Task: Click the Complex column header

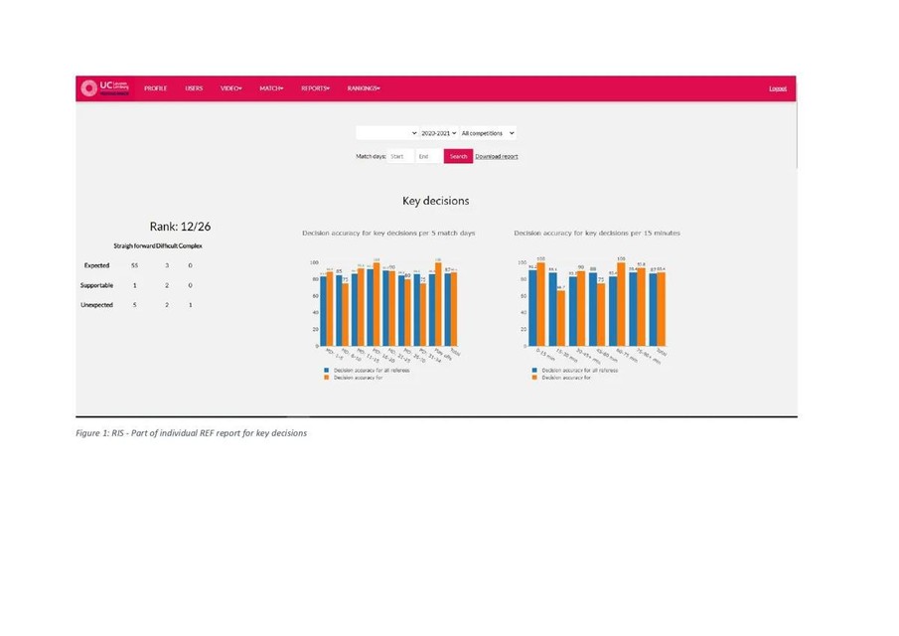Action: (191, 246)
